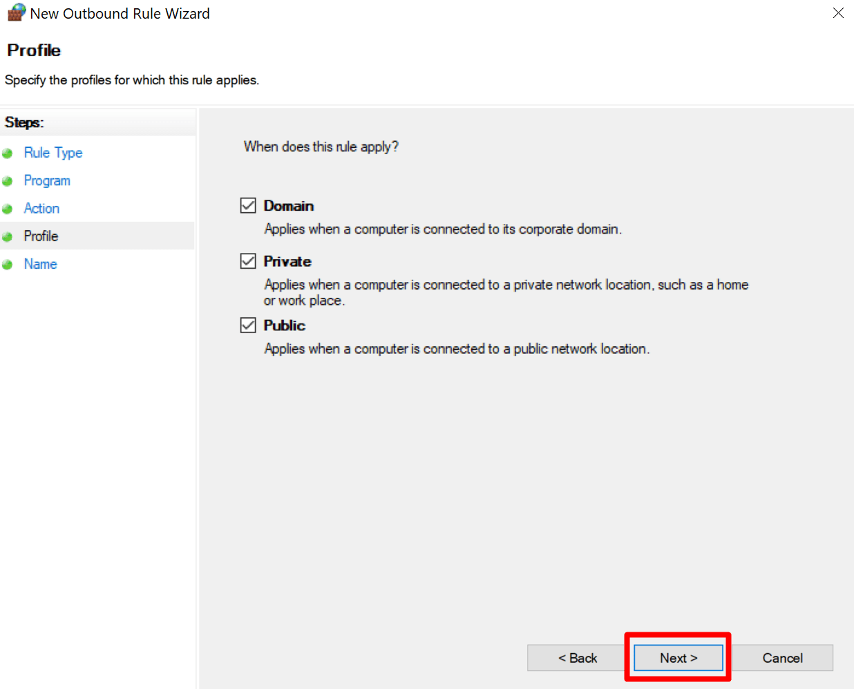Viewport: 854px width, 689px height.
Task: Select the Profile step in sidebar
Action: [41, 236]
